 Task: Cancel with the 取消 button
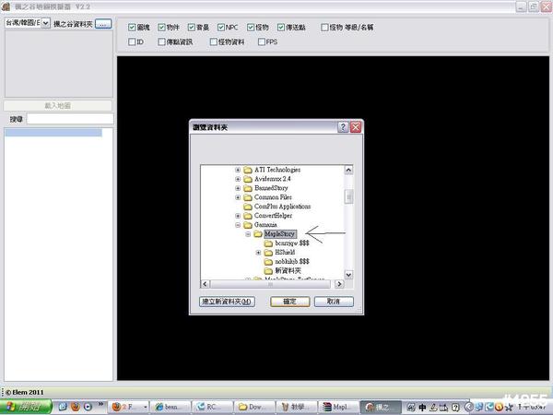pyautogui.click(x=334, y=302)
